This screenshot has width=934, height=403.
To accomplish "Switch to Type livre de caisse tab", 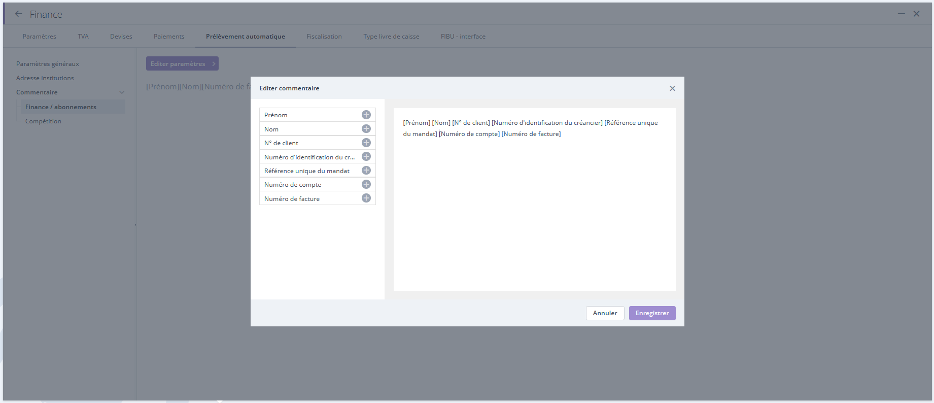I will pos(391,37).
